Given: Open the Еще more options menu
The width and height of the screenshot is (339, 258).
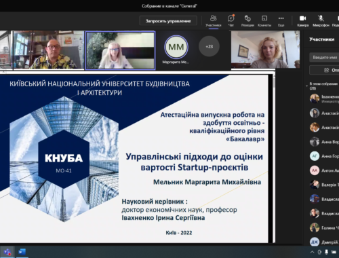Looking at the screenshot, I should (x=281, y=20).
